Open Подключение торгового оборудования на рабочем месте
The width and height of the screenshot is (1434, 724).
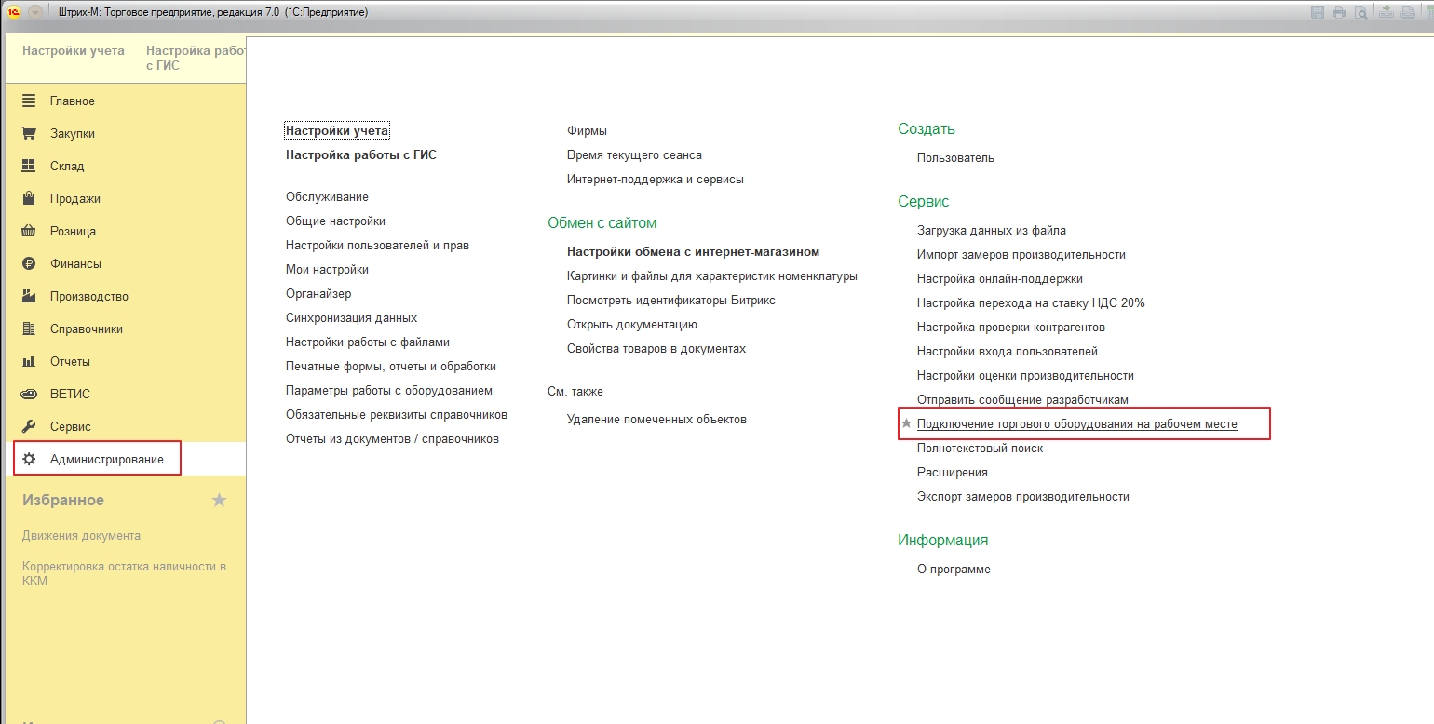pos(1076,424)
